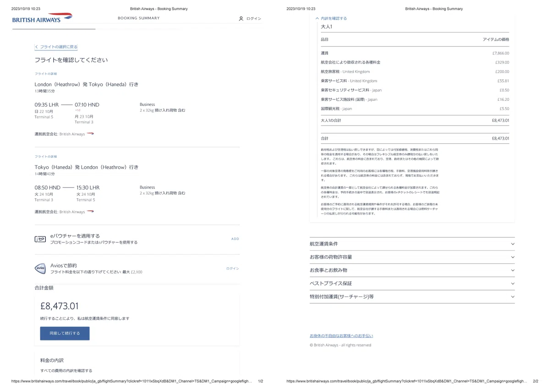This screenshot has height=389, width=550.
Task: Click the BA ribbon icon for return flight operator
Action: pos(90,212)
